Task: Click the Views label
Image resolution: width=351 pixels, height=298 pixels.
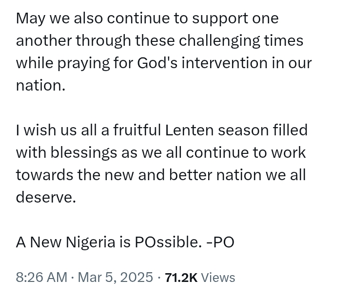Action: click(218, 278)
